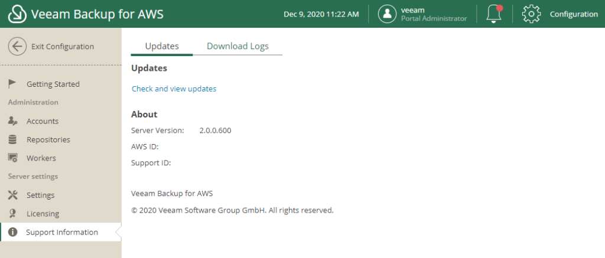Click the back arrow Exit Configuration icon
The height and width of the screenshot is (258, 605).
[x=17, y=47]
